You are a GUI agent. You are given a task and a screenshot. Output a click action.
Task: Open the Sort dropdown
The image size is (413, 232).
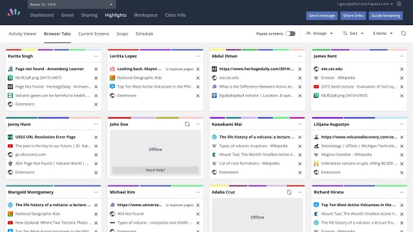353,34
